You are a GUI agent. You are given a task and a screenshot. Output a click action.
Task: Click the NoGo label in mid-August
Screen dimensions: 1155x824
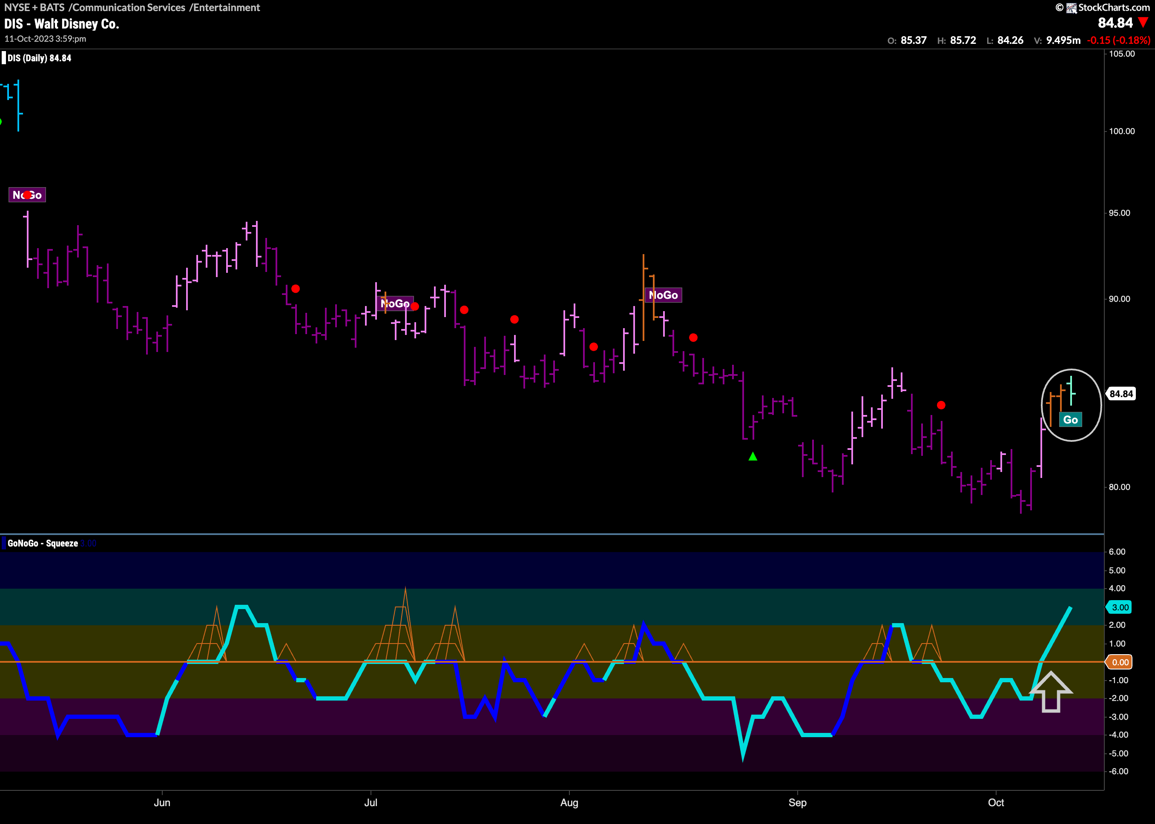tap(663, 295)
